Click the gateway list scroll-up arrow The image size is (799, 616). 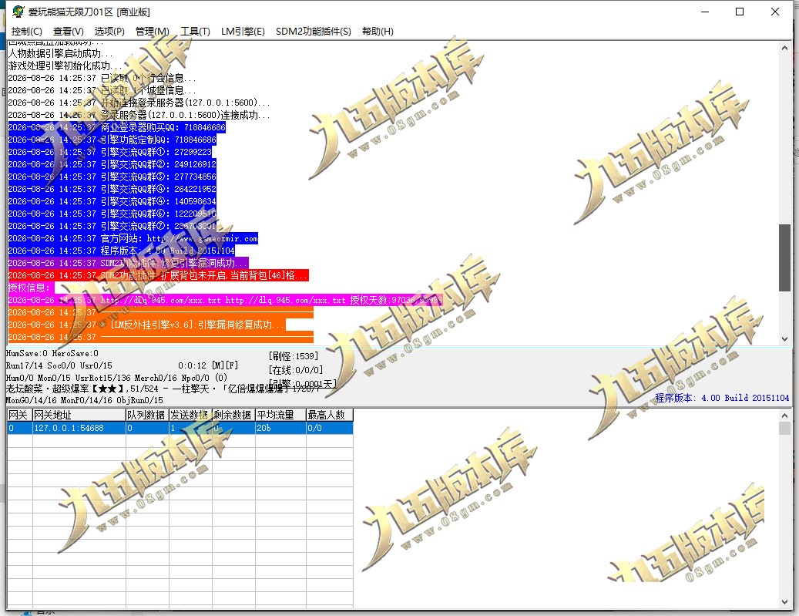pyautogui.click(x=784, y=416)
